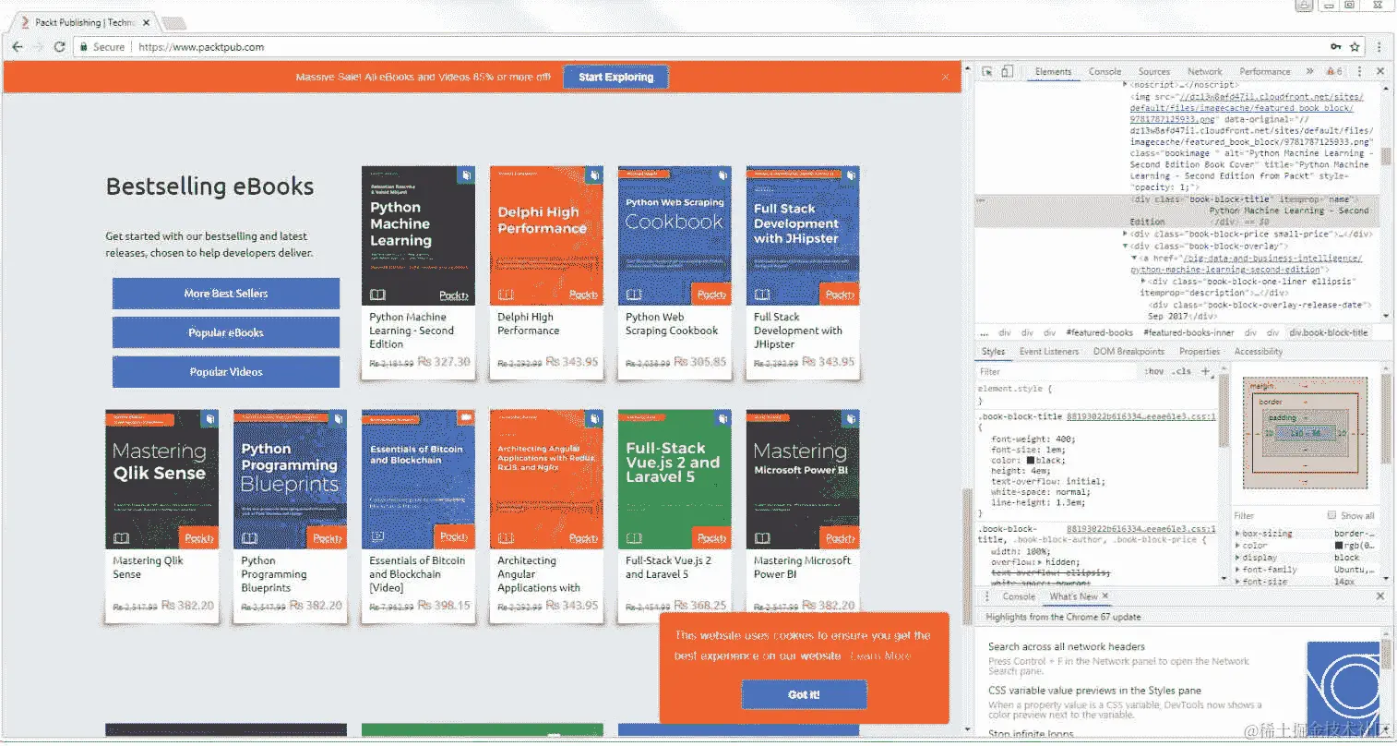Show more DevTools tabs with the chevron
Image resolution: width=1397 pixels, height=746 pixels.
pos(1309,71)
